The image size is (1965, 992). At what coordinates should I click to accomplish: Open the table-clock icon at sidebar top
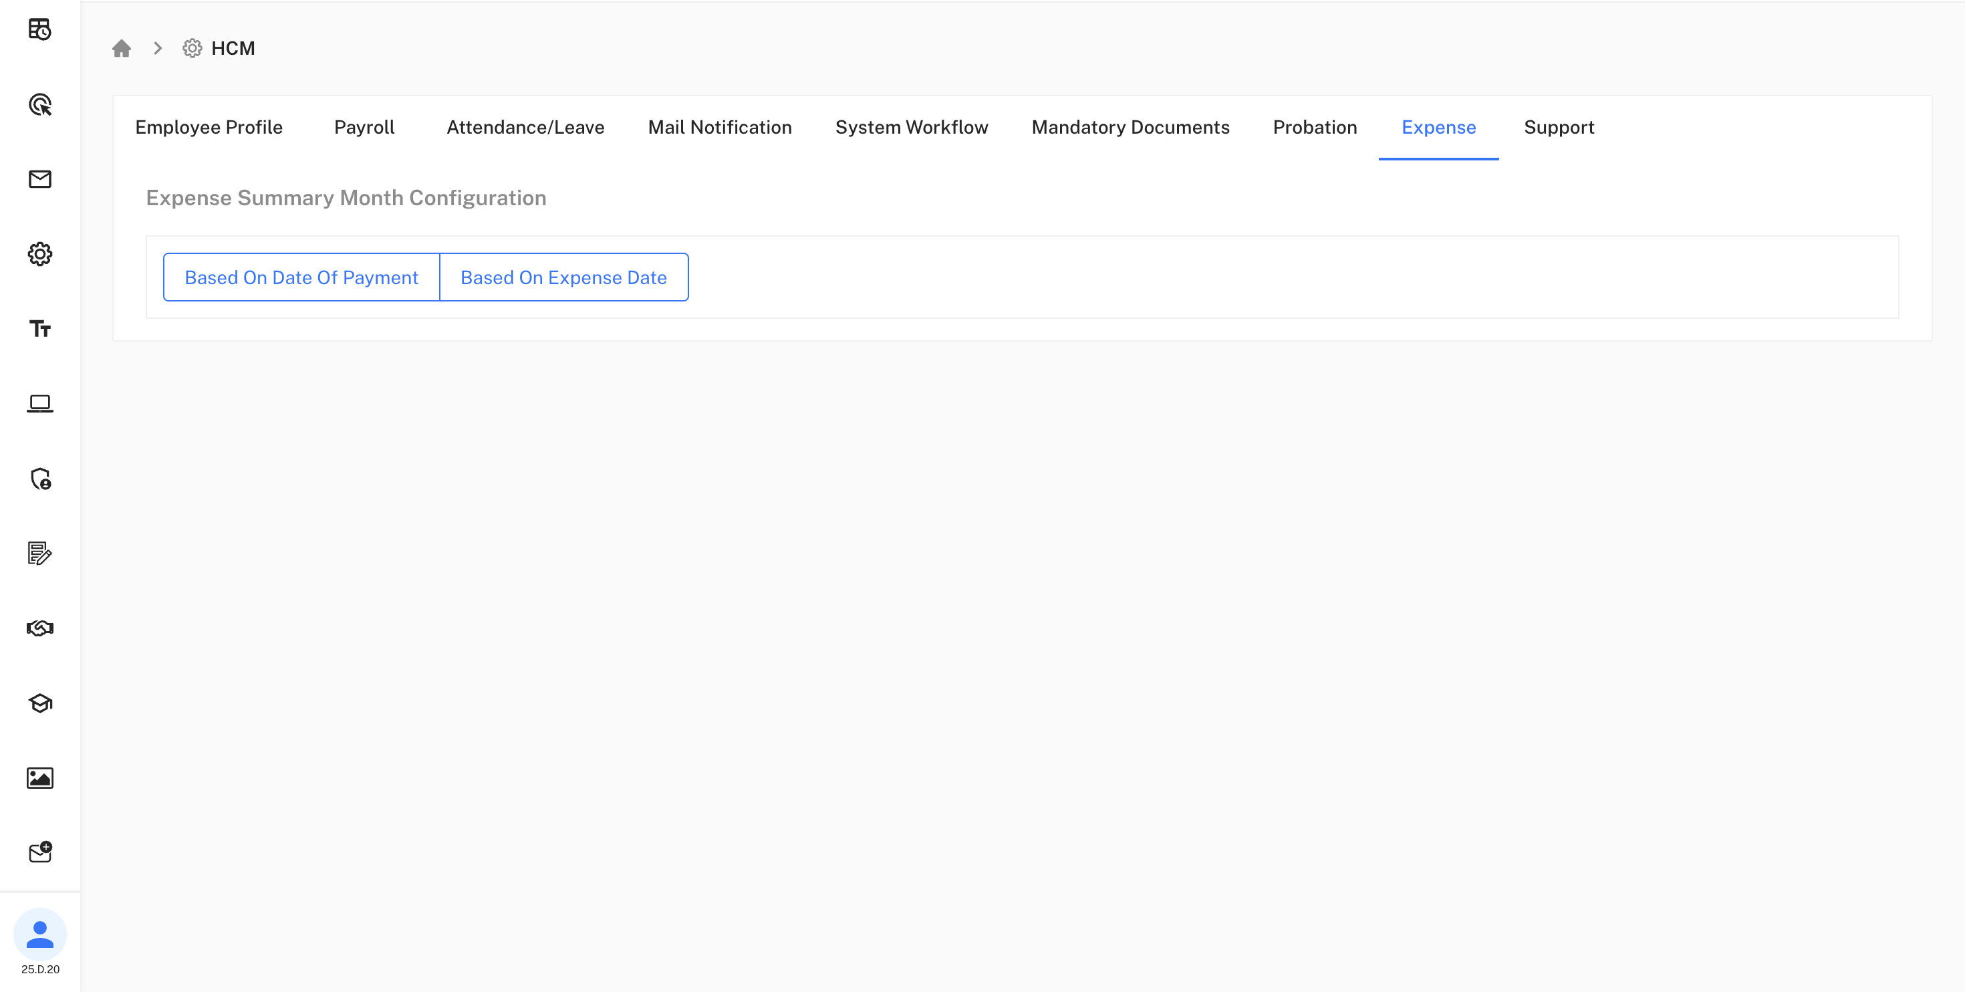pyautogui.click(x=39, y=30)
